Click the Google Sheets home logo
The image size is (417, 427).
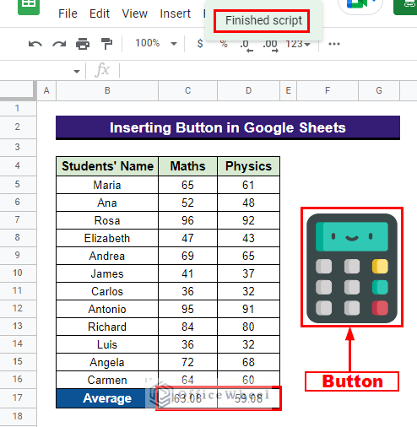click(x=29, y=6)
